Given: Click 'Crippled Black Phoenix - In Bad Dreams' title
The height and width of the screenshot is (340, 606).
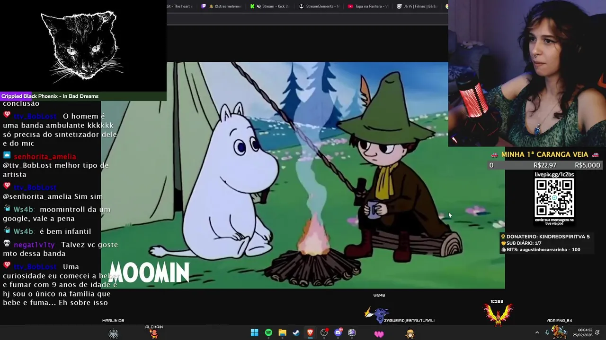Looking at the screenshot, I should (x=50, y=96).
